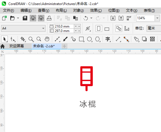Select the Blend effects tool
Viewport: 161px width, 132px height.
click(137, 39)
